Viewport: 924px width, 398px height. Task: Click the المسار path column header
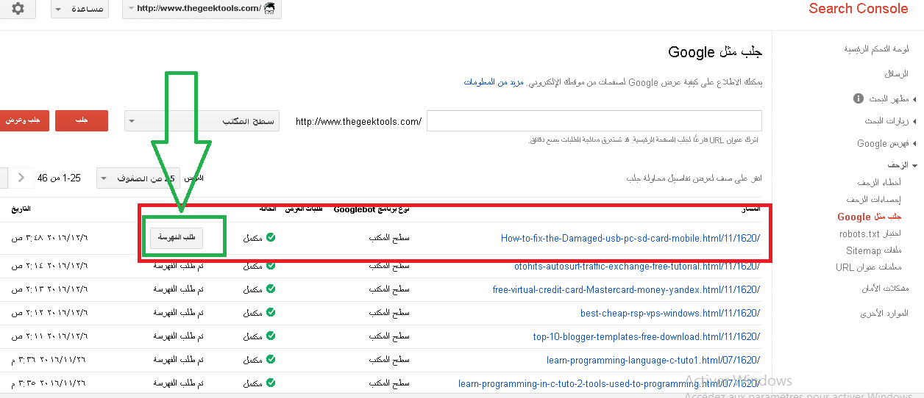click(750, 209)
